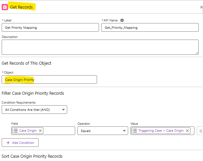Viewport: 203px width, 161px height.
Task: Click the list icon in Field pill
Action: [x=15, y=131]
